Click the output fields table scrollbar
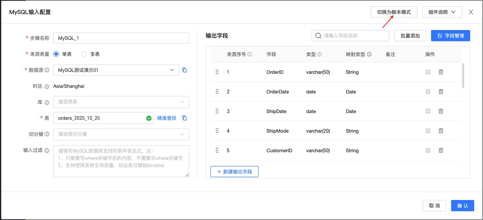Image resolution: width=483 pixels, height=220 pixels. [x=463, y=76]
